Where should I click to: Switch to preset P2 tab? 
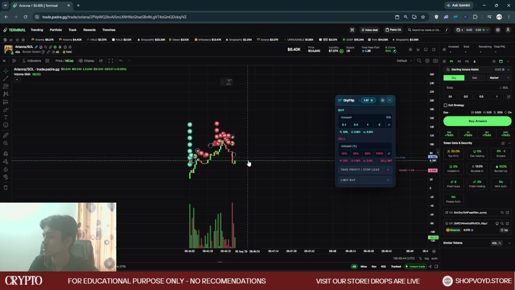pos(459,61)
